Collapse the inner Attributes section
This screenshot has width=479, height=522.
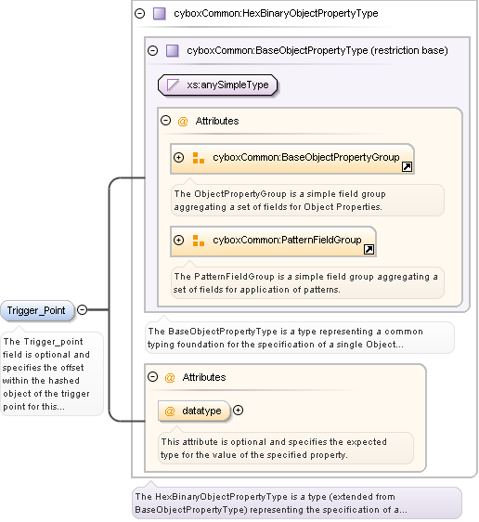pyautogui.click(x=165, y=121)
